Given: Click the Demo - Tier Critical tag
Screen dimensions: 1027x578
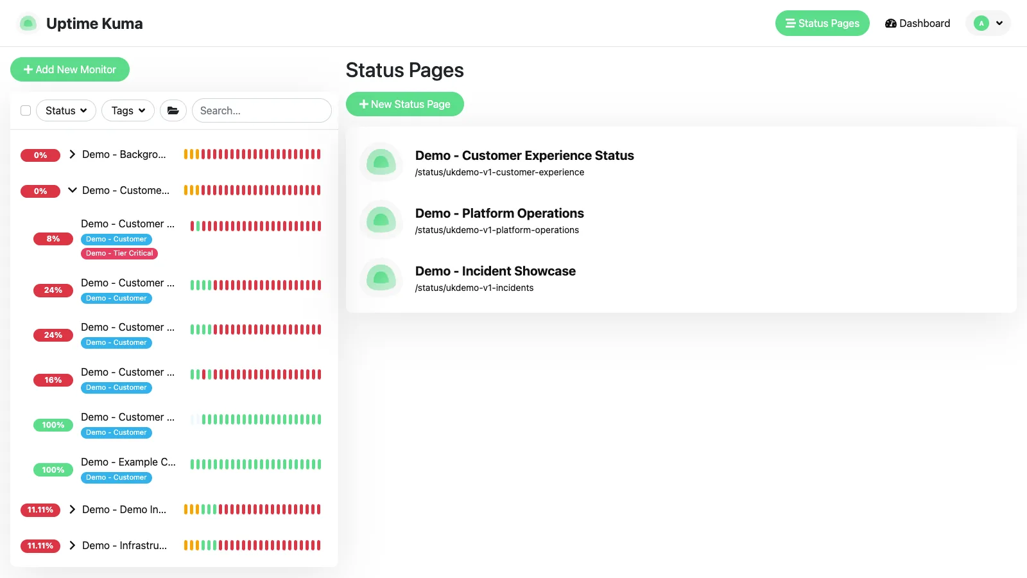Looking at the screenshot, I should point(119,253).
